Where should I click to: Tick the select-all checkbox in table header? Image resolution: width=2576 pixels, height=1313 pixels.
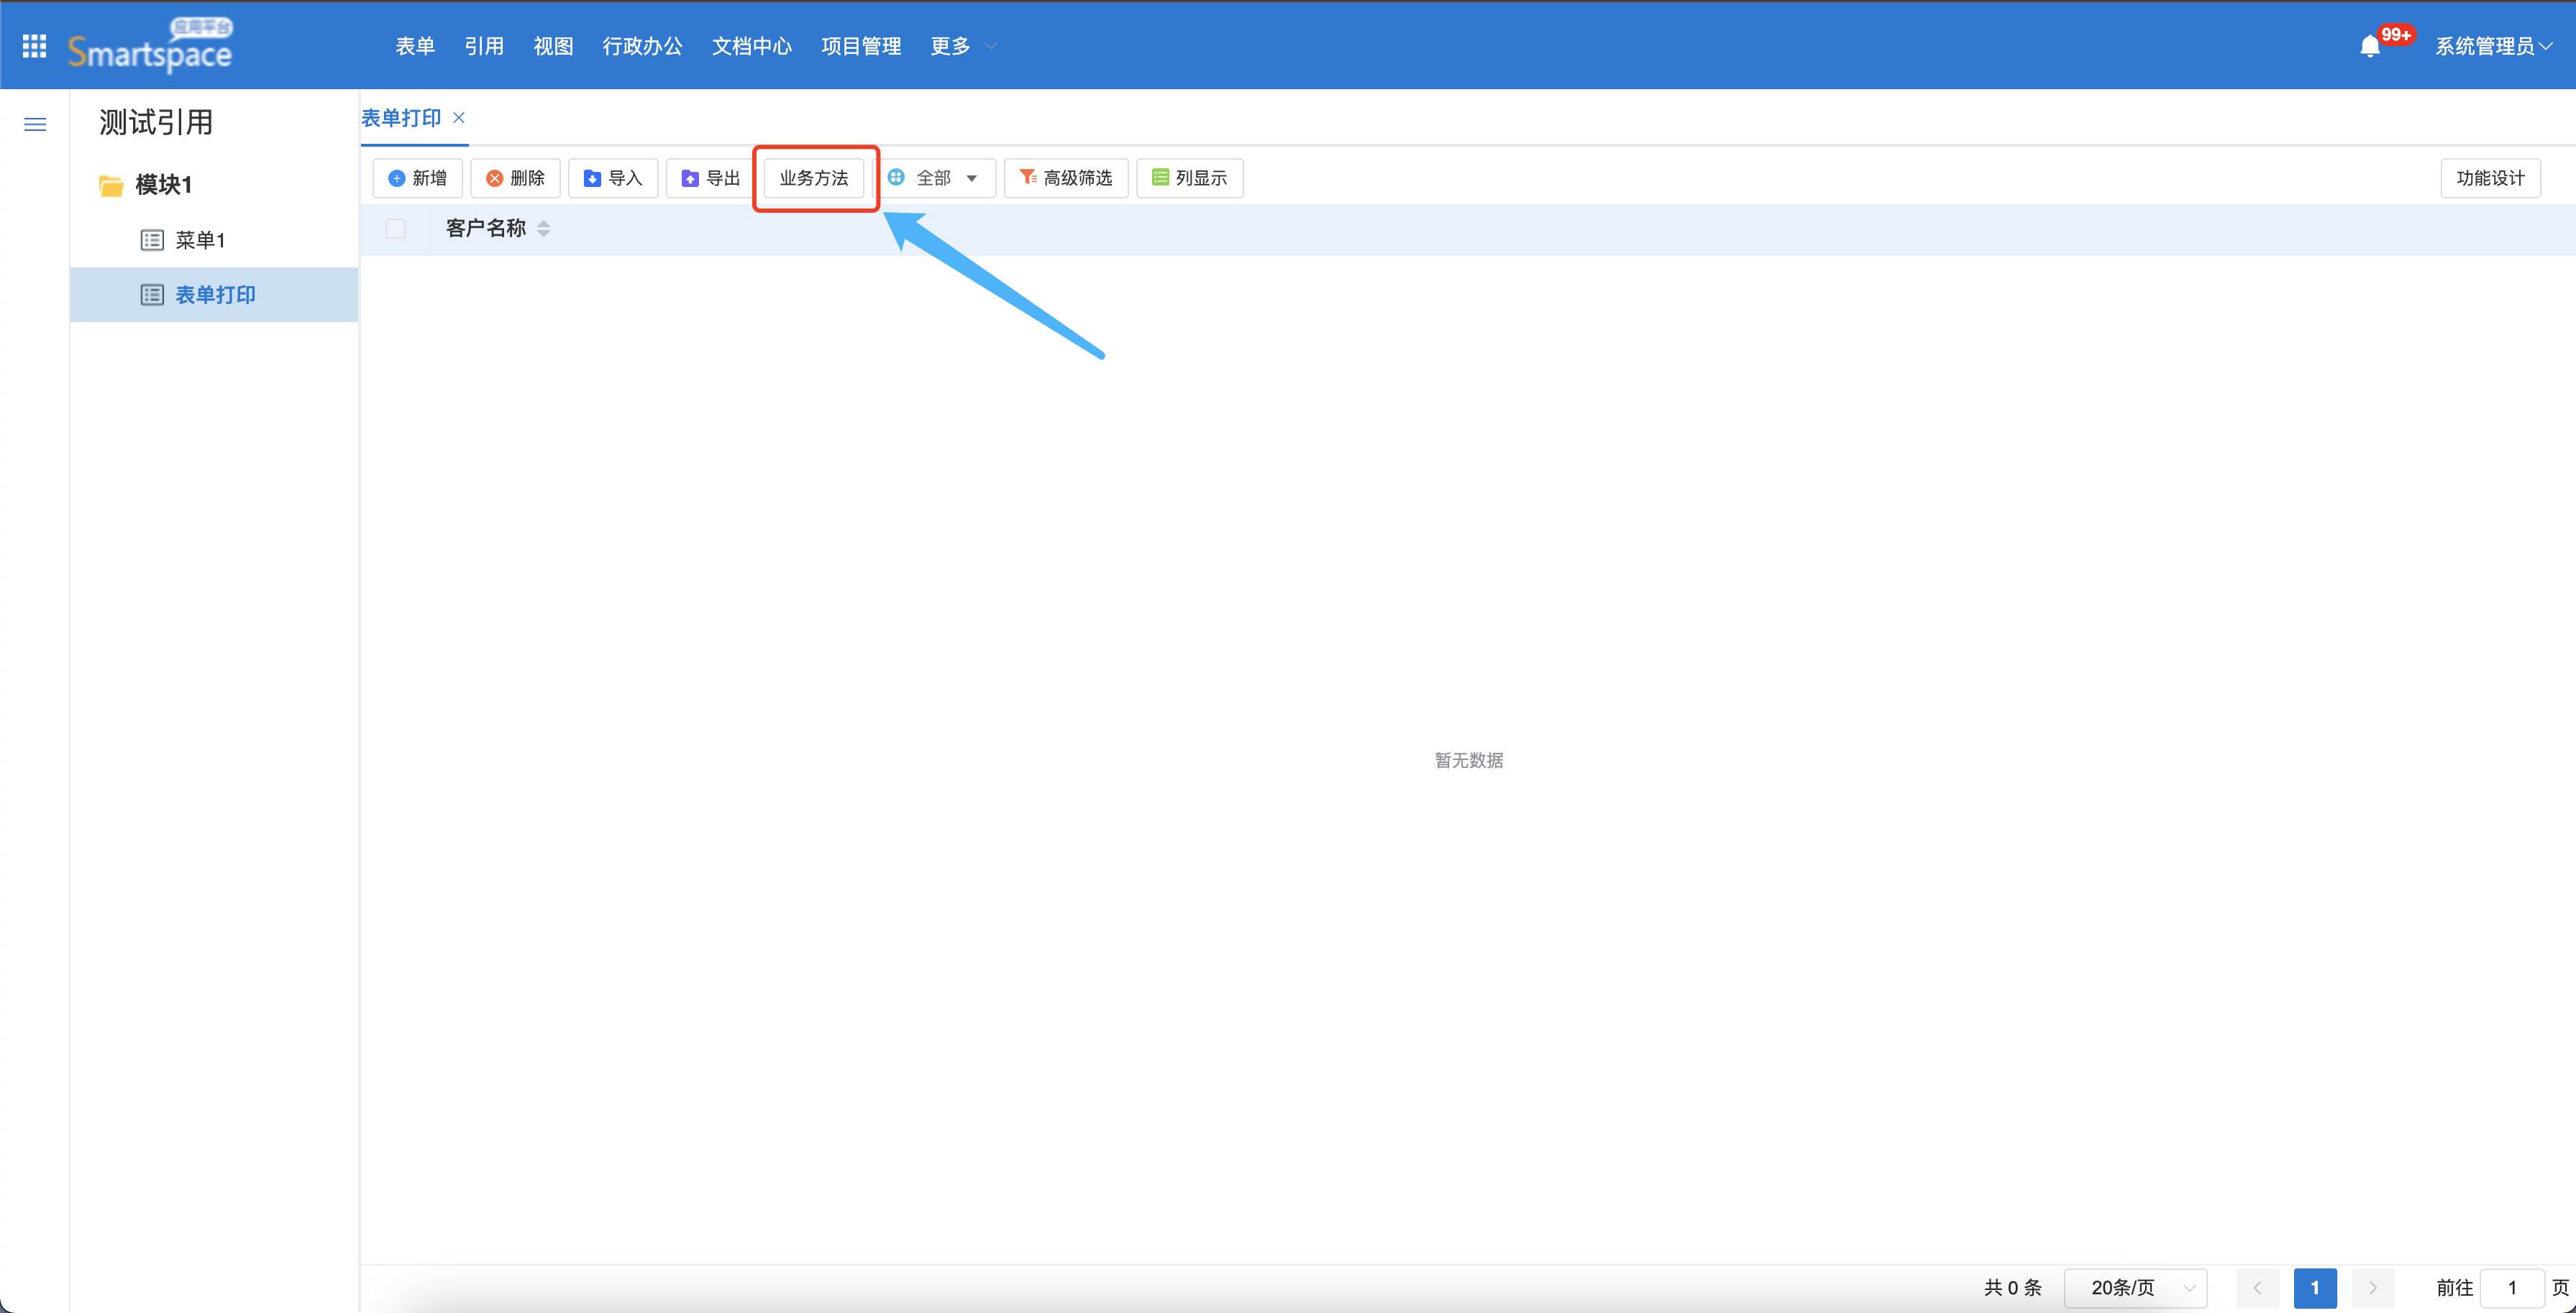point(395,229)
